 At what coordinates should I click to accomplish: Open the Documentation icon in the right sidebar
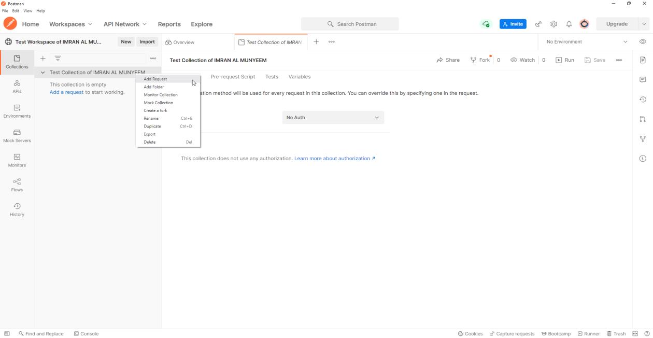(x=643, y=60)
